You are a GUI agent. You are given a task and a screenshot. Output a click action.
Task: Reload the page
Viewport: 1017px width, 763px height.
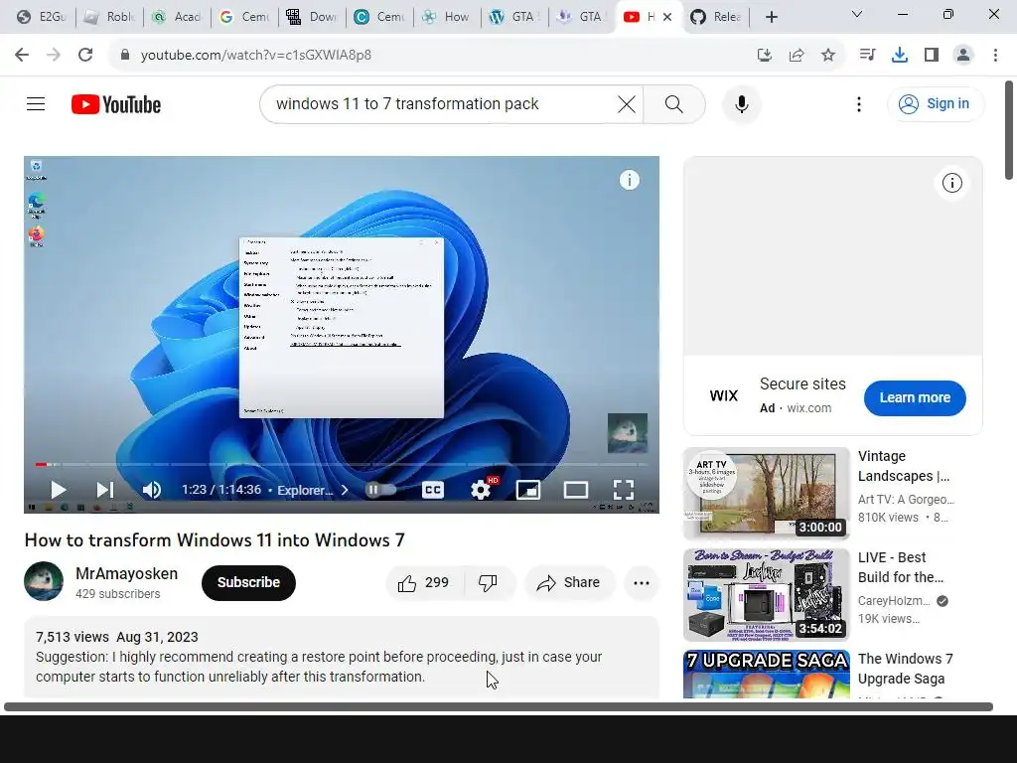[x=85, y=55]
